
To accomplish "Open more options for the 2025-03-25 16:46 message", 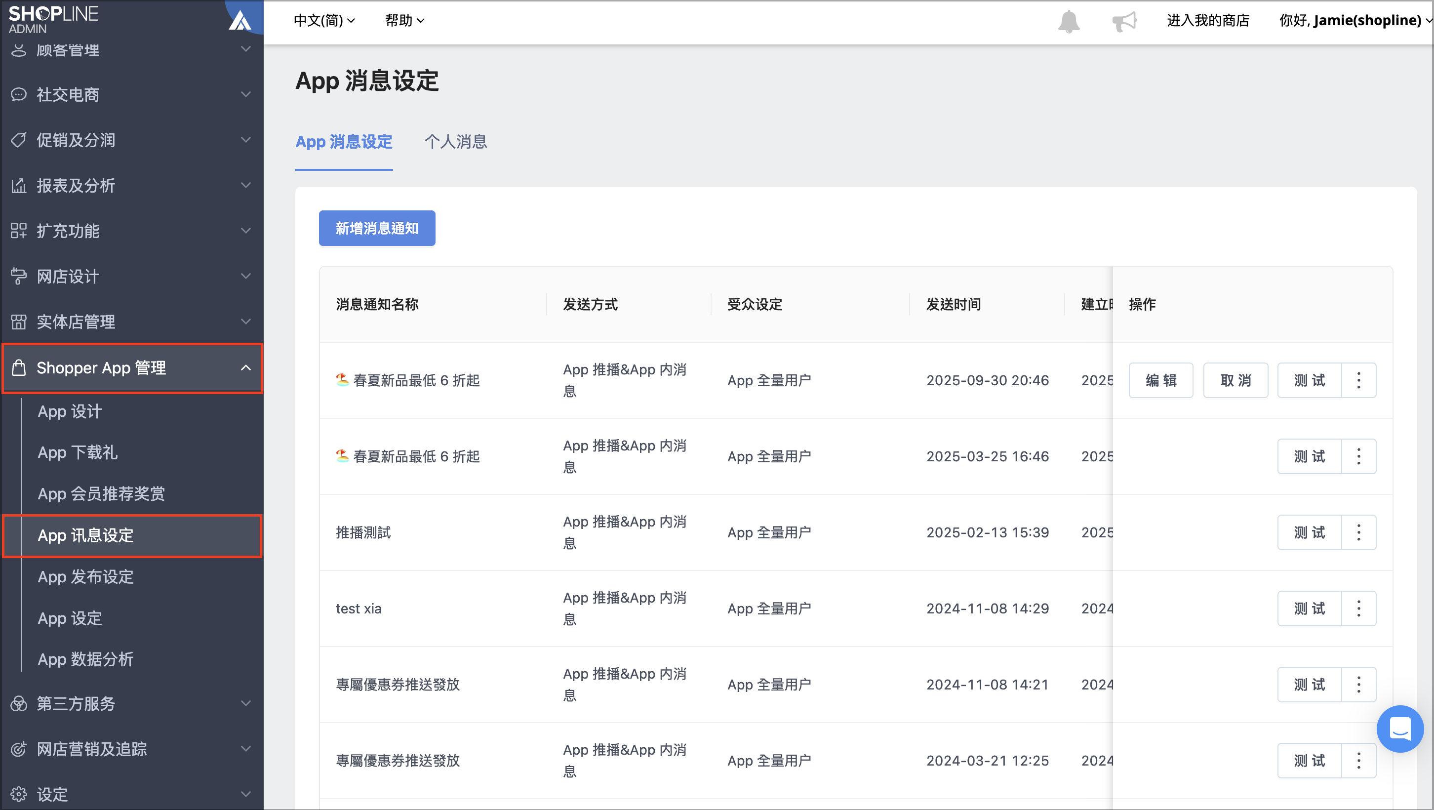I will (1358, 456).
